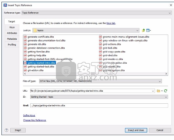
Task: Click the file list scroll left arrow
Action: click(25, 74)
